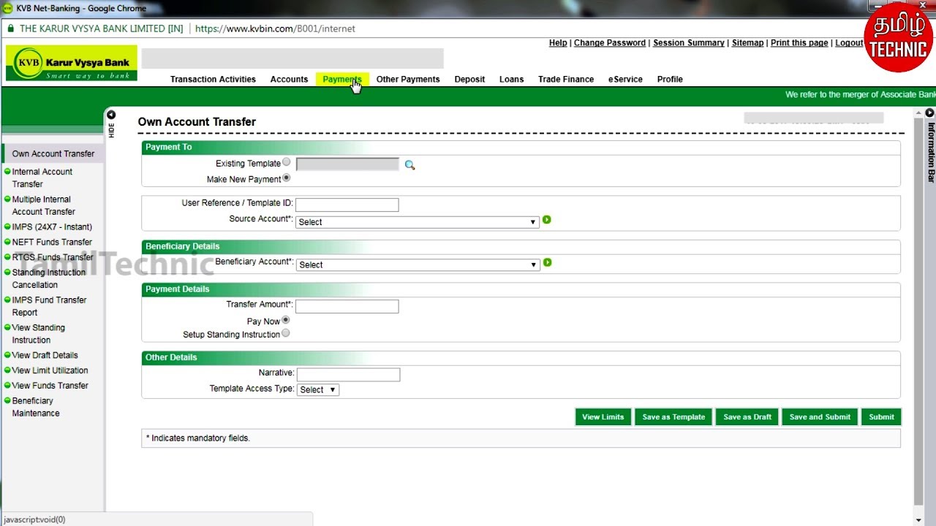Open NEFT Funds Transfer in sidebar
Screen dimensions: 936x526
pyautogui.click(x=52, y=243)
